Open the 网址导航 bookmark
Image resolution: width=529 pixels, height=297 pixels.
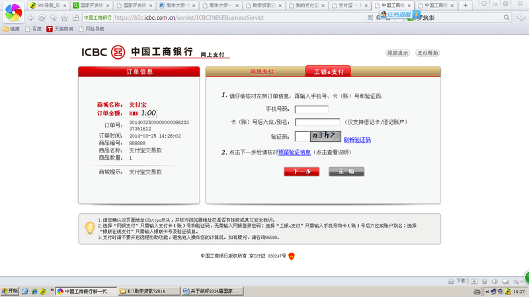point(91,29)
